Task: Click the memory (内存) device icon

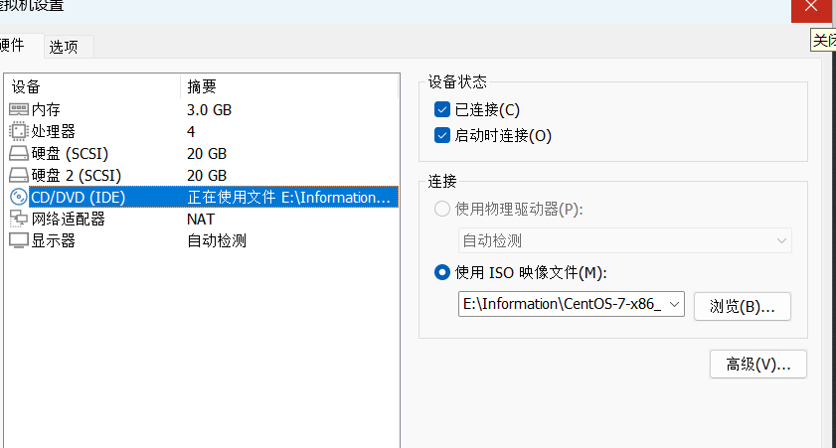Action: 19,109
